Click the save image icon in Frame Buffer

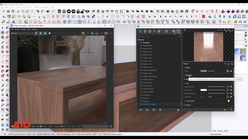click(83, 33)
